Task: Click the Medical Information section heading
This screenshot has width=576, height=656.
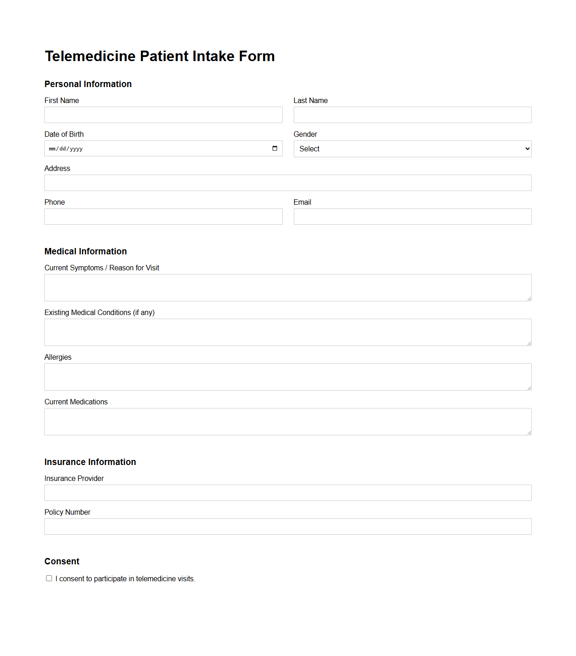Action: (85, 251)
